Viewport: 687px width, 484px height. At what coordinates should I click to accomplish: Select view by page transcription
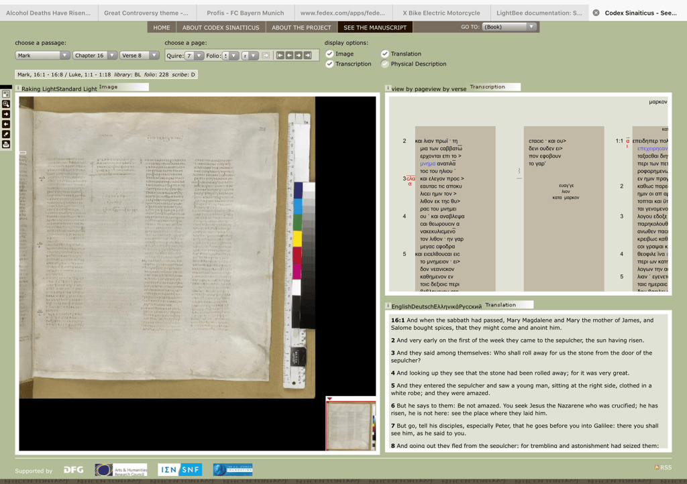(409, 89)
